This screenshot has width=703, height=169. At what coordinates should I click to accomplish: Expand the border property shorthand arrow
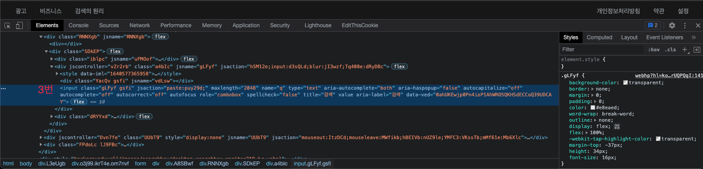pos(592,89)
